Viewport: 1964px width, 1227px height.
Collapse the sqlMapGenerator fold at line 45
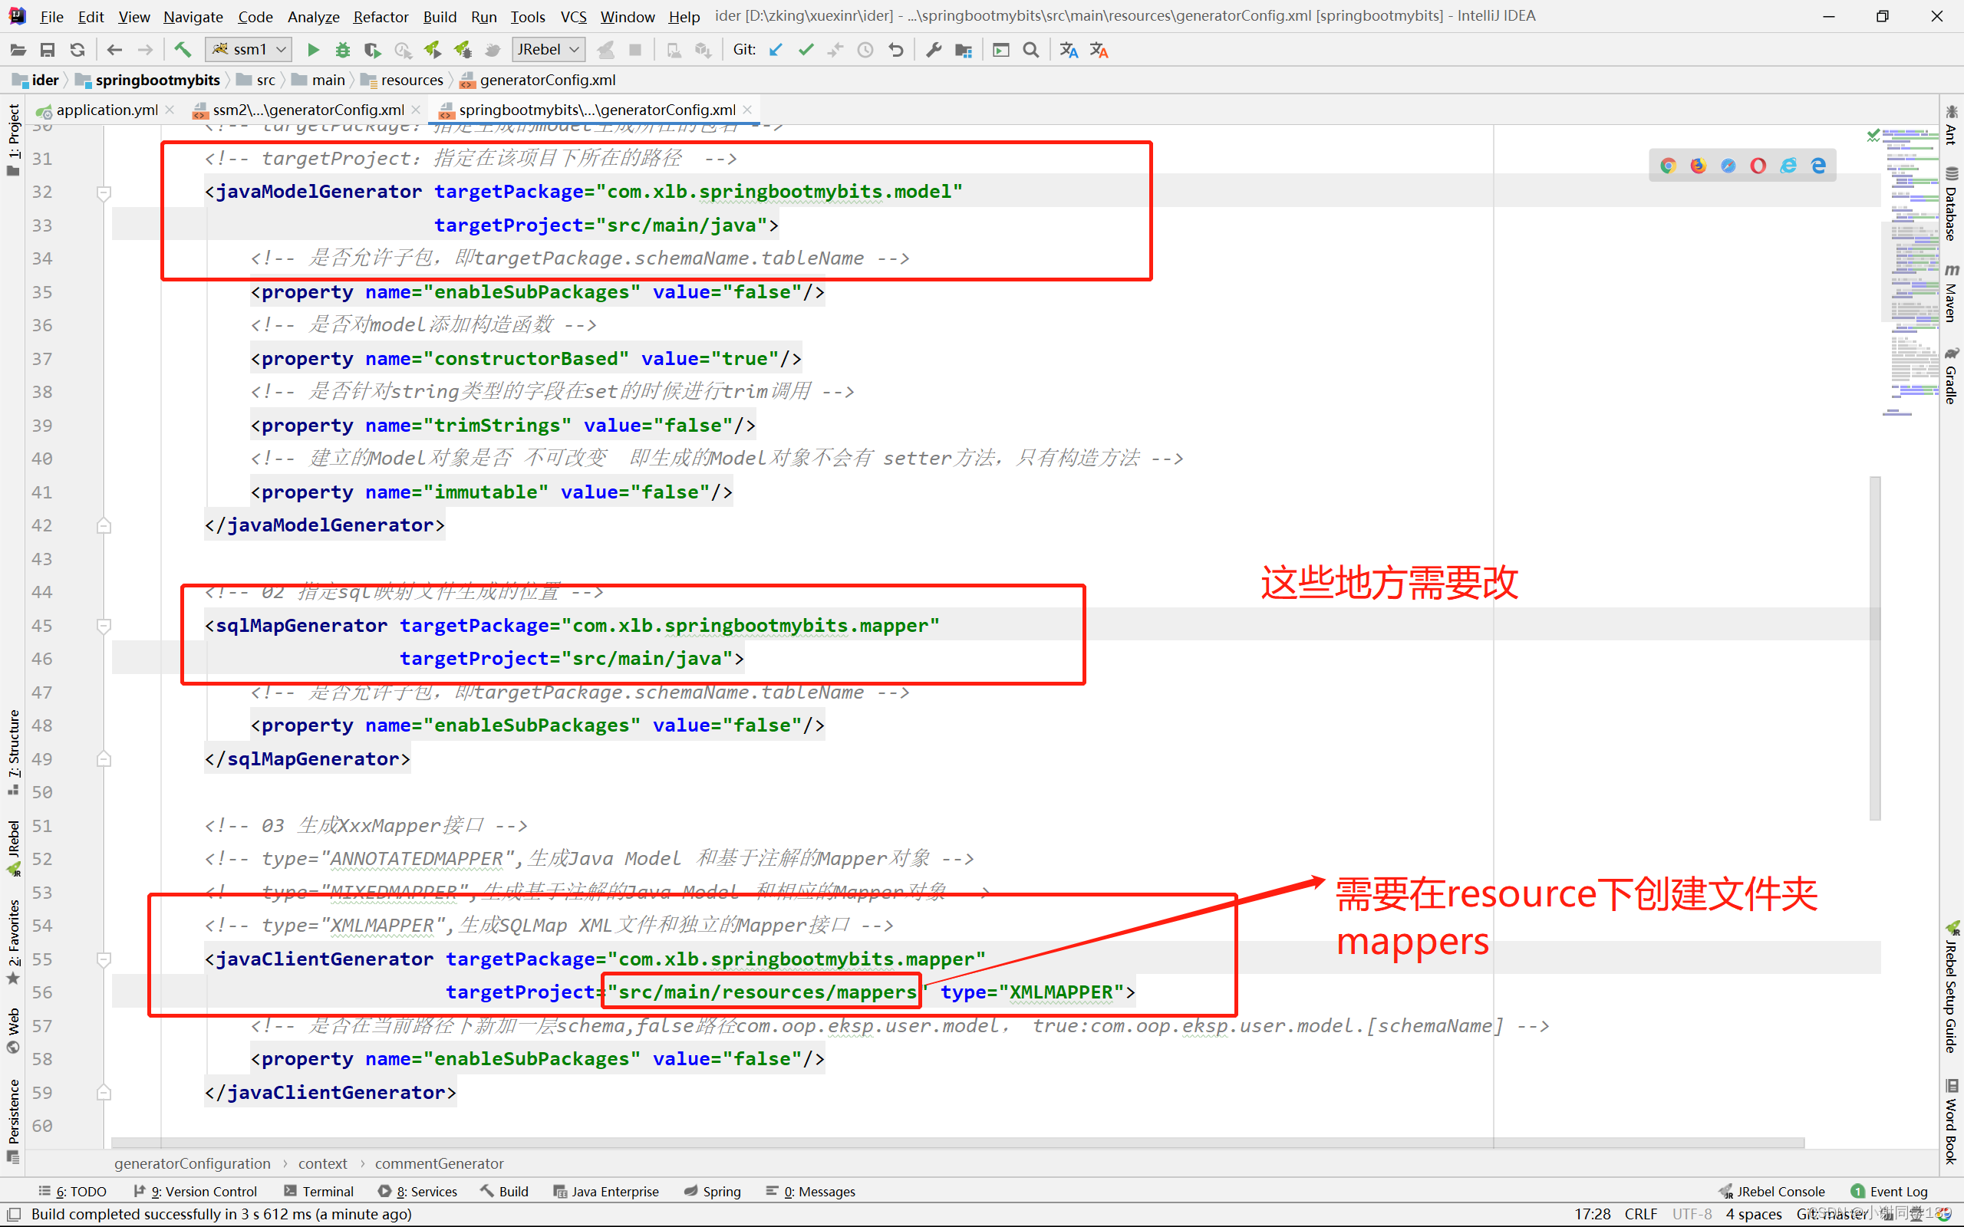click(104, 626)
